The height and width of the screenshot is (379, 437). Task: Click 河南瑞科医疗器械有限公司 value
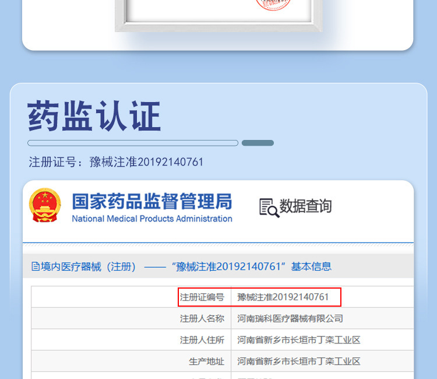tap(290, 318)
